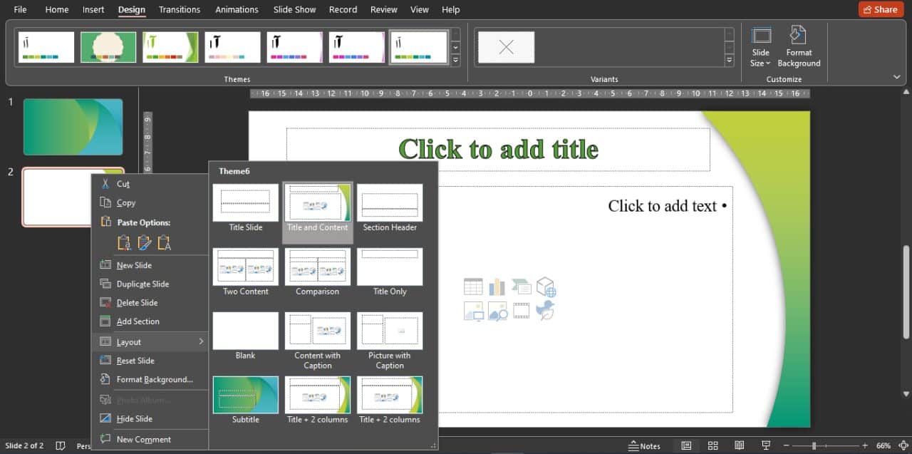Collapse the ribbon using the chevron
The image size is (912, 454).
click(x=896, y=77)
